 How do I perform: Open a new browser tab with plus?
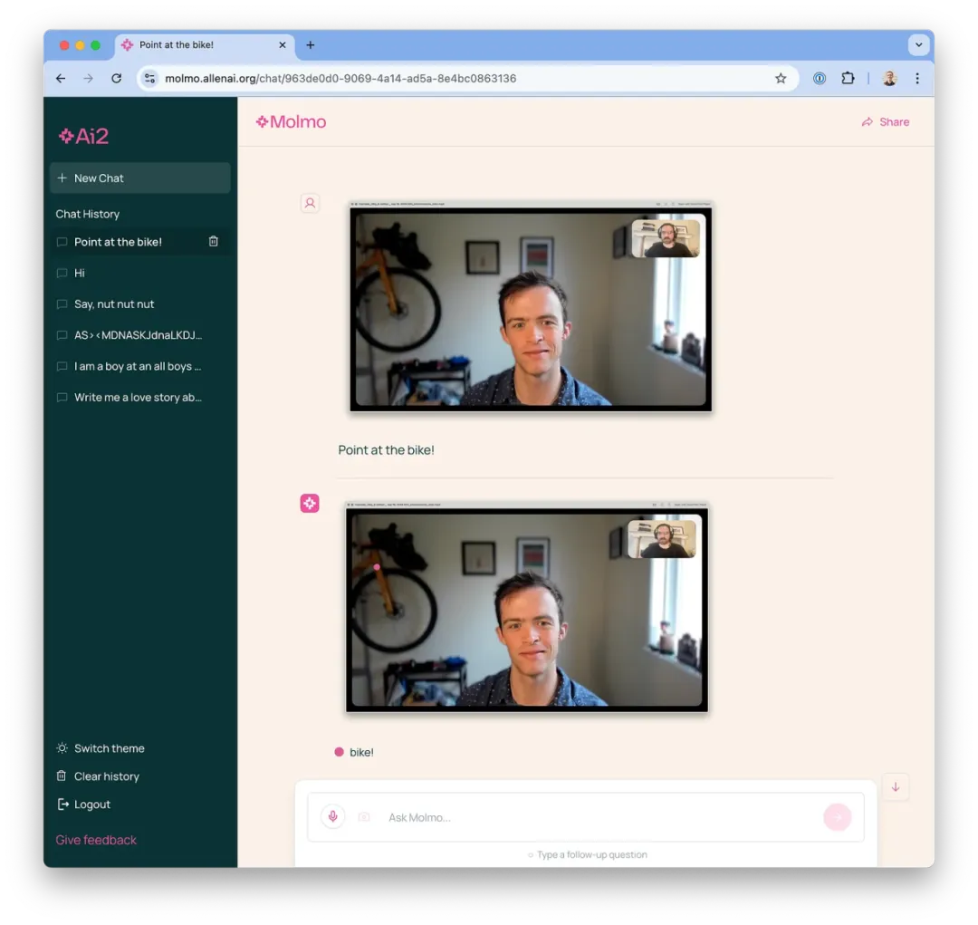point(310,45)
